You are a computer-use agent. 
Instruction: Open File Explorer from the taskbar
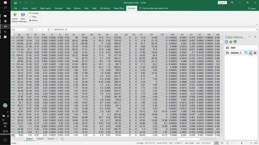pyautogui.click(x=5, y=16)
